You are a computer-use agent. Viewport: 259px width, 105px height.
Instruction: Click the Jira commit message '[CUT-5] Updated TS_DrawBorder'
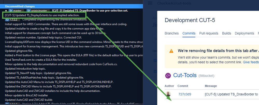(x=232, y=94)
